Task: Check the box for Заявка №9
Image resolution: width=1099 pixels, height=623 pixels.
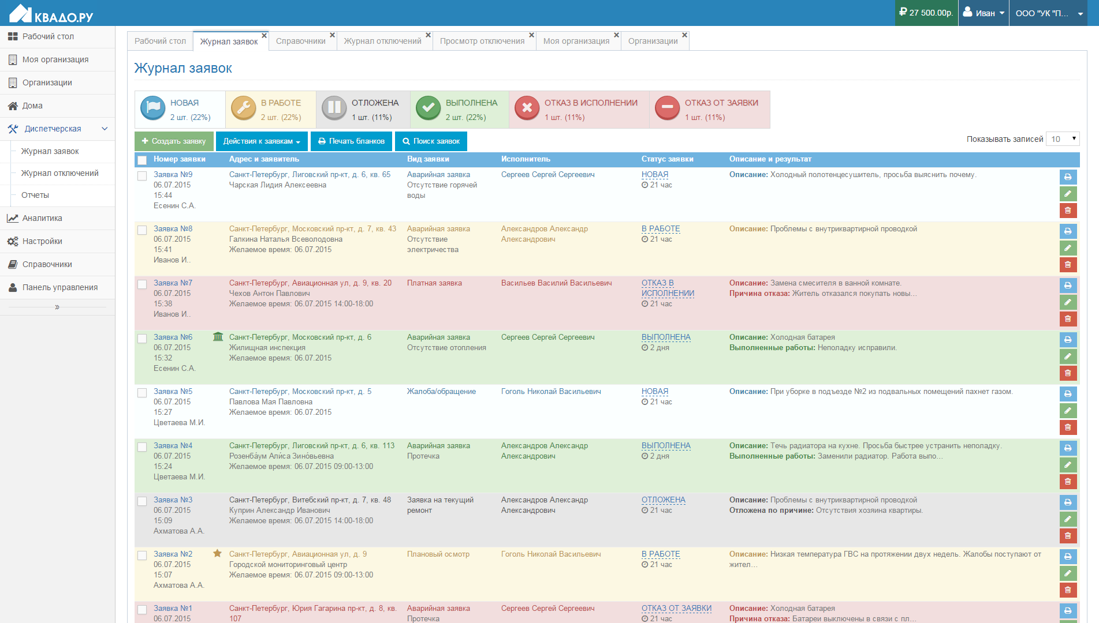Action: pos(142,176)
